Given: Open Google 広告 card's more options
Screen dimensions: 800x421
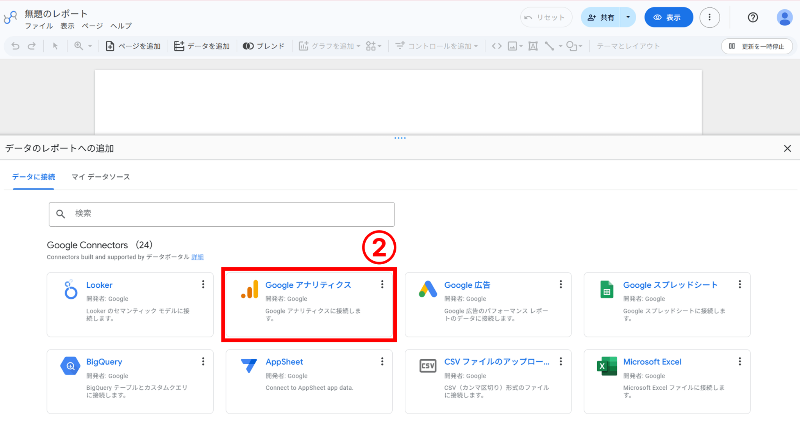Looking at the screenshot, I should pyautogui.click(x=561, y=285).
